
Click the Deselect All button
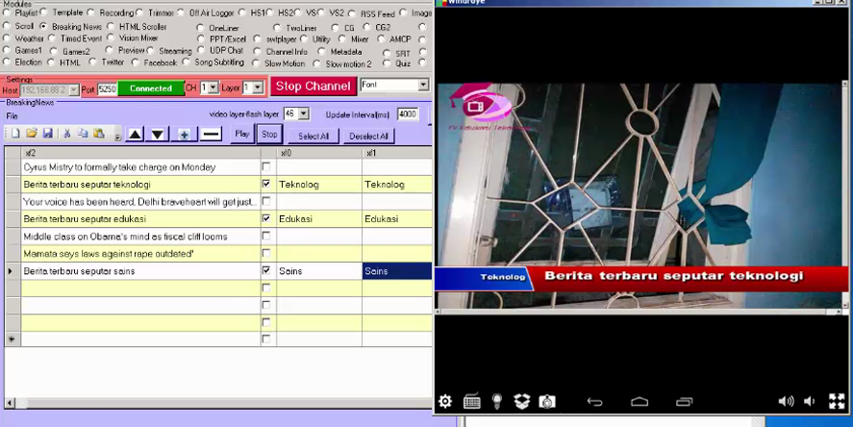[x=368, y=136]
